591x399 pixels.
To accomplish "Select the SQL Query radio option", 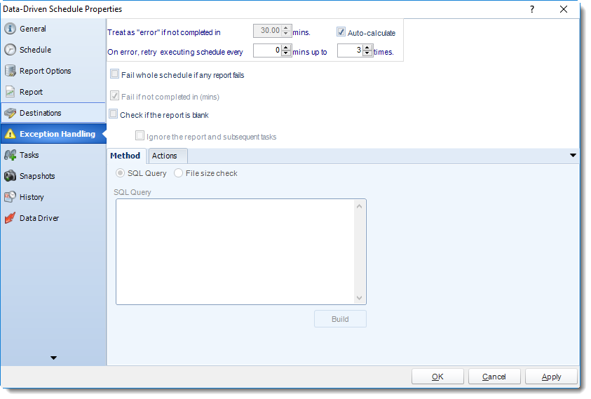I will 121,173.
